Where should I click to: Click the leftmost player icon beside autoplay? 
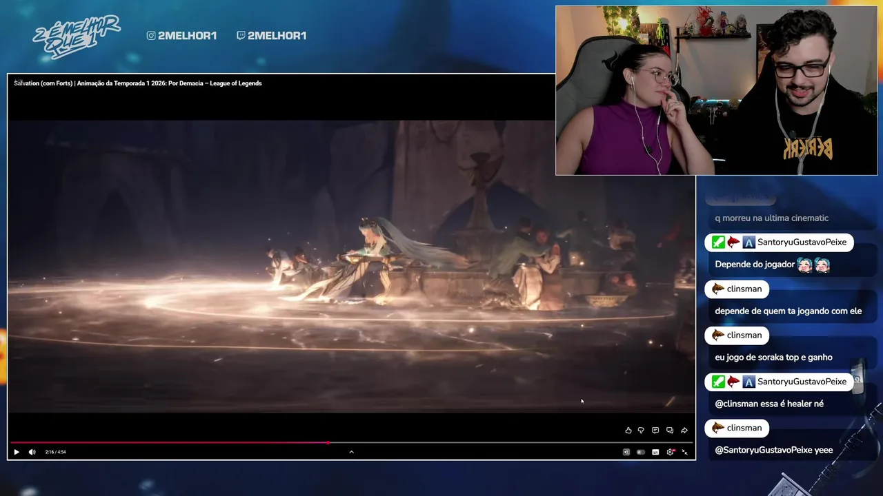point(626,452)
